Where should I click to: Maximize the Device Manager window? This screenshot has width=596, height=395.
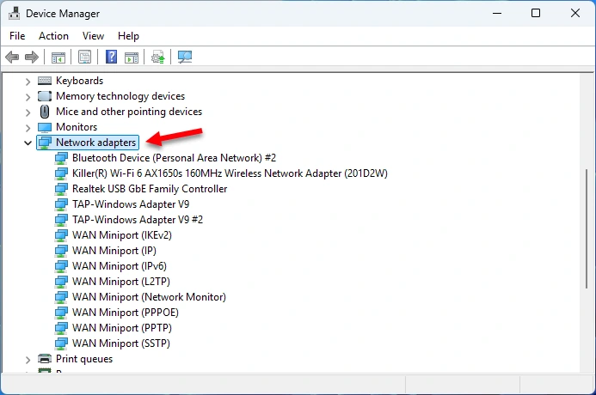coord(536,13)
